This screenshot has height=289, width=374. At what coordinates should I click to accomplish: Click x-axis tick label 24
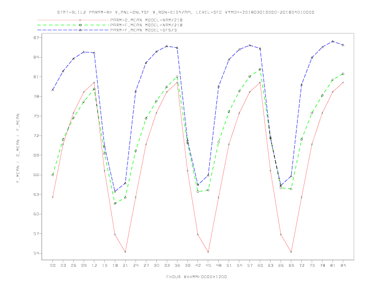(x=136, y=265)
